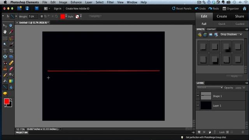
Task: Select the Hand tool
Action: tap(5, 32)
